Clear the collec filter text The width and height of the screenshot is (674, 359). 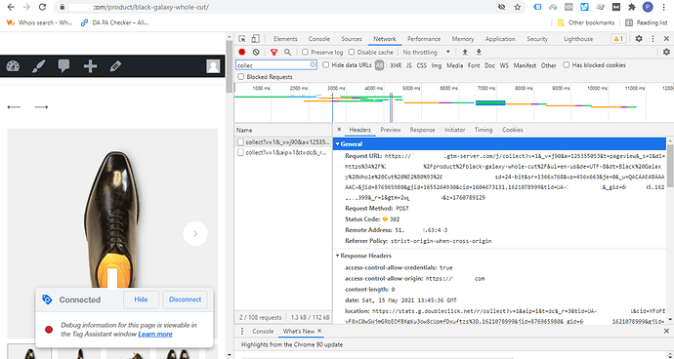point(313,64)
